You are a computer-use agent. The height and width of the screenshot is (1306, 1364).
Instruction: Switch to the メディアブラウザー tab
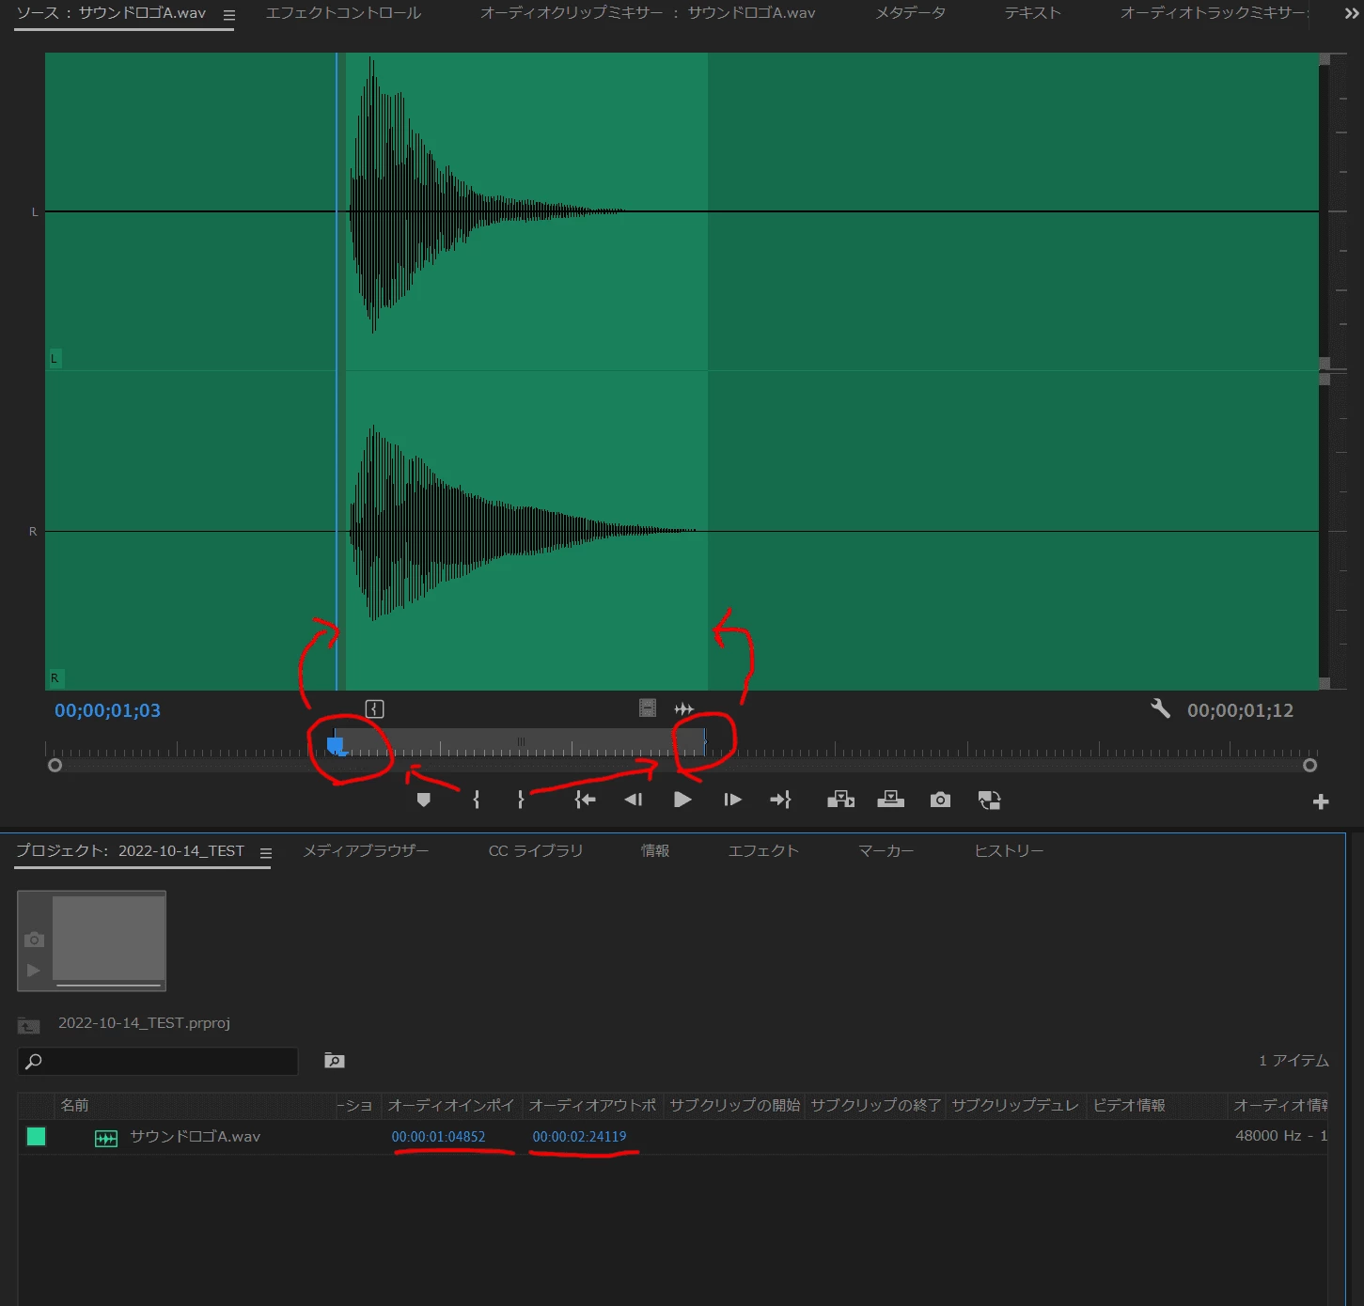(366, 850)
